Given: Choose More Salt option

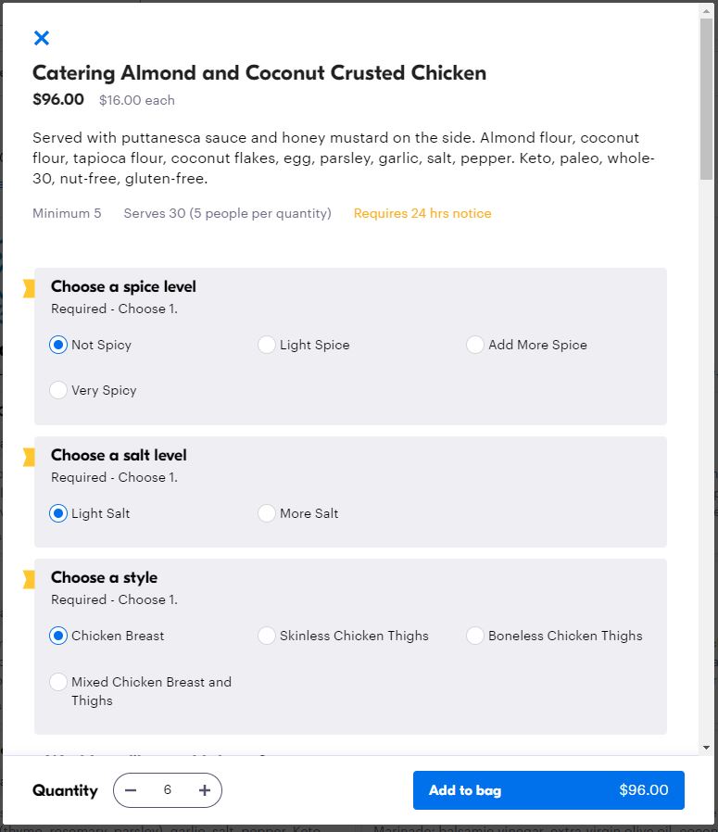Looking at the screenshot, I should [x=267, y=513].
